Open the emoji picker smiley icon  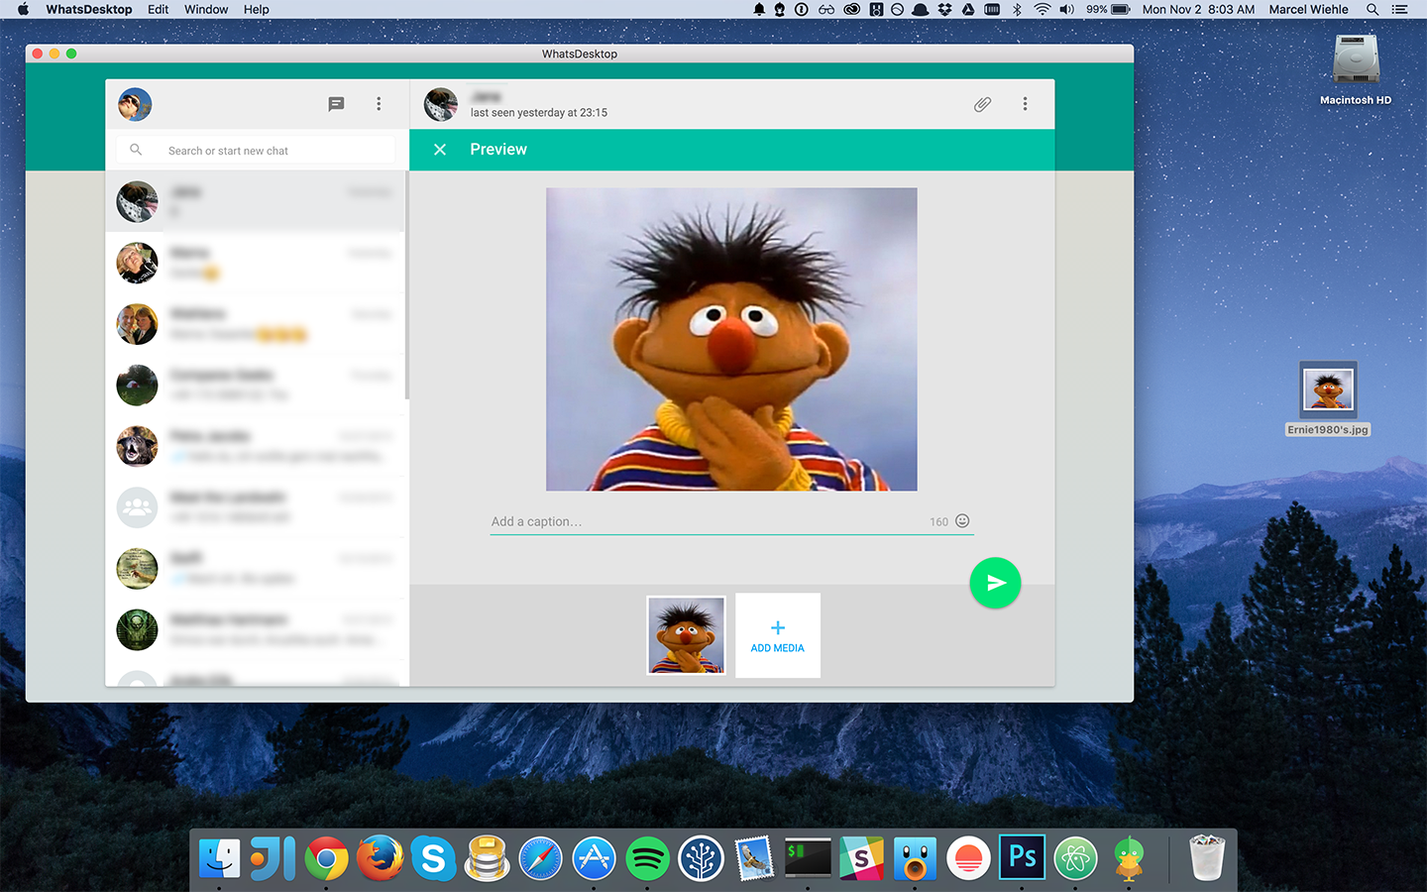962,521
